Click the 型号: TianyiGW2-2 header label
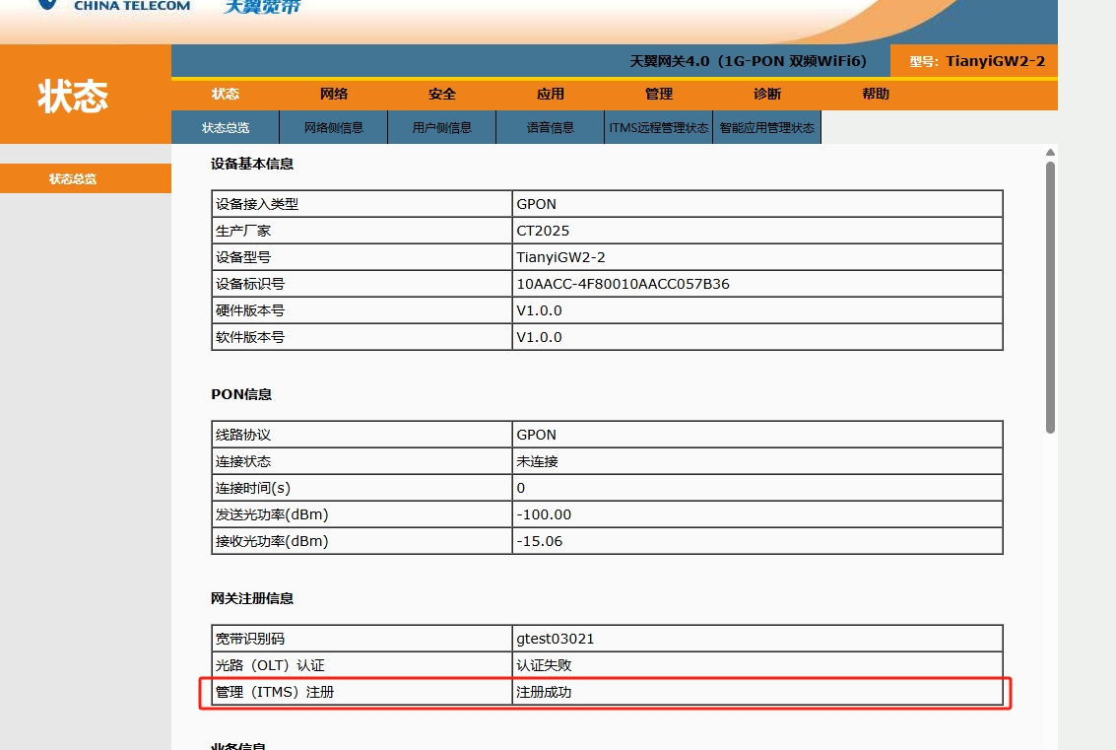Image resolution: width=1116 pixels, height=750 pixels. 976,61
